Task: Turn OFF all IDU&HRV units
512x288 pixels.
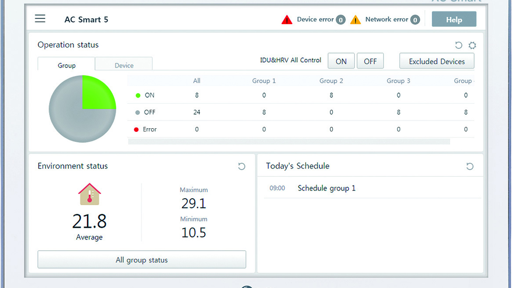Action: coord(370,61)
